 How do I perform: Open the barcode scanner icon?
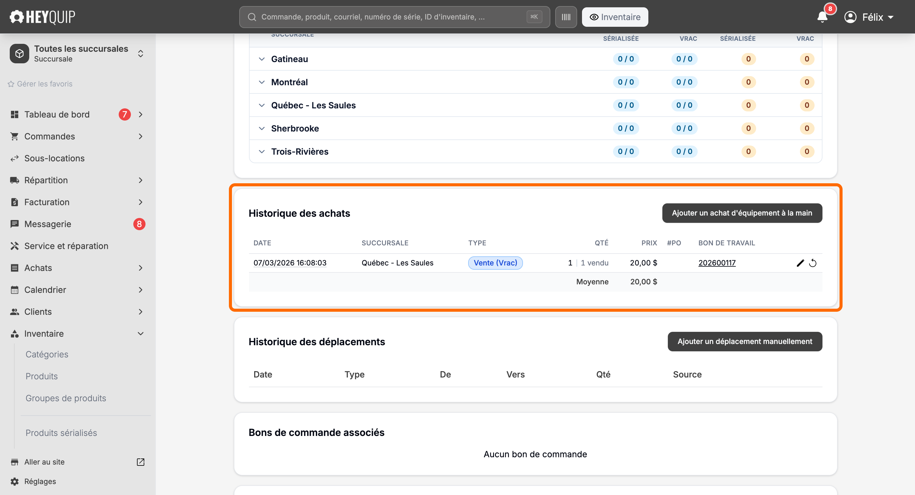566,17
